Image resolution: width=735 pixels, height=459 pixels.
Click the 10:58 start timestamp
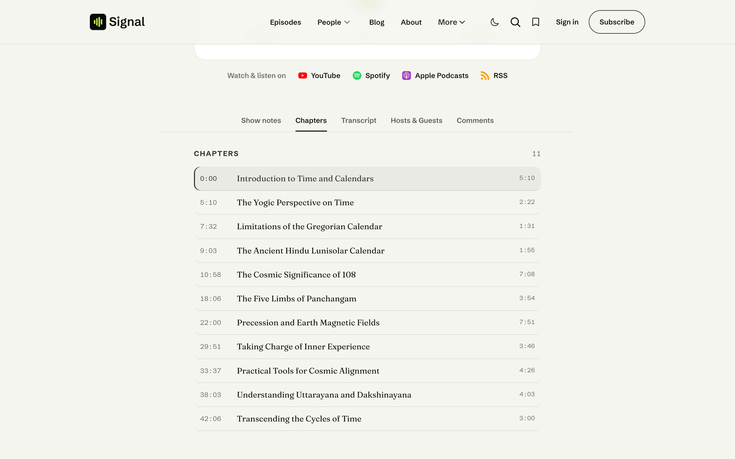tap(211, 275)
